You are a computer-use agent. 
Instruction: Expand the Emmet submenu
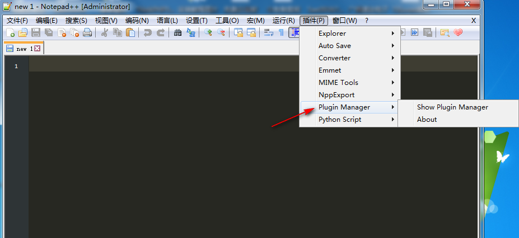(x=350, y=70)
